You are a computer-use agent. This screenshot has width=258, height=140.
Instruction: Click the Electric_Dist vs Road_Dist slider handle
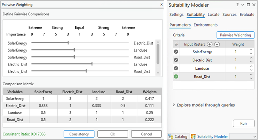(86, 71)
